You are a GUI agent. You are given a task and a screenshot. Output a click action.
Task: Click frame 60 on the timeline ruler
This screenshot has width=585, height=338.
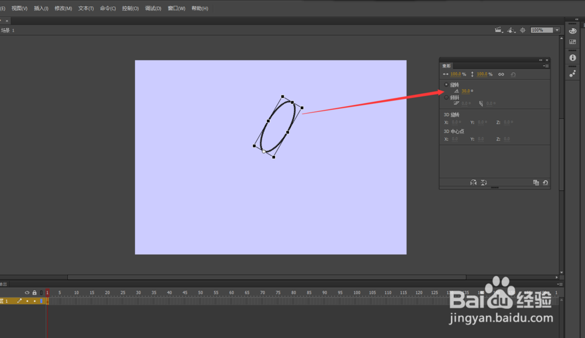pos(231,293)
